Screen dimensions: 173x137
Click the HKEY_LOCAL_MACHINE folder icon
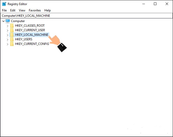12,35
